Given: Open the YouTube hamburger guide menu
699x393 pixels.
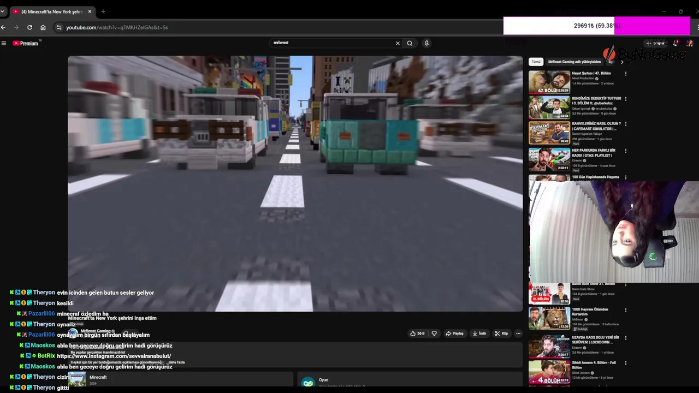Looking at the screenshot, I should pos(4,43).
